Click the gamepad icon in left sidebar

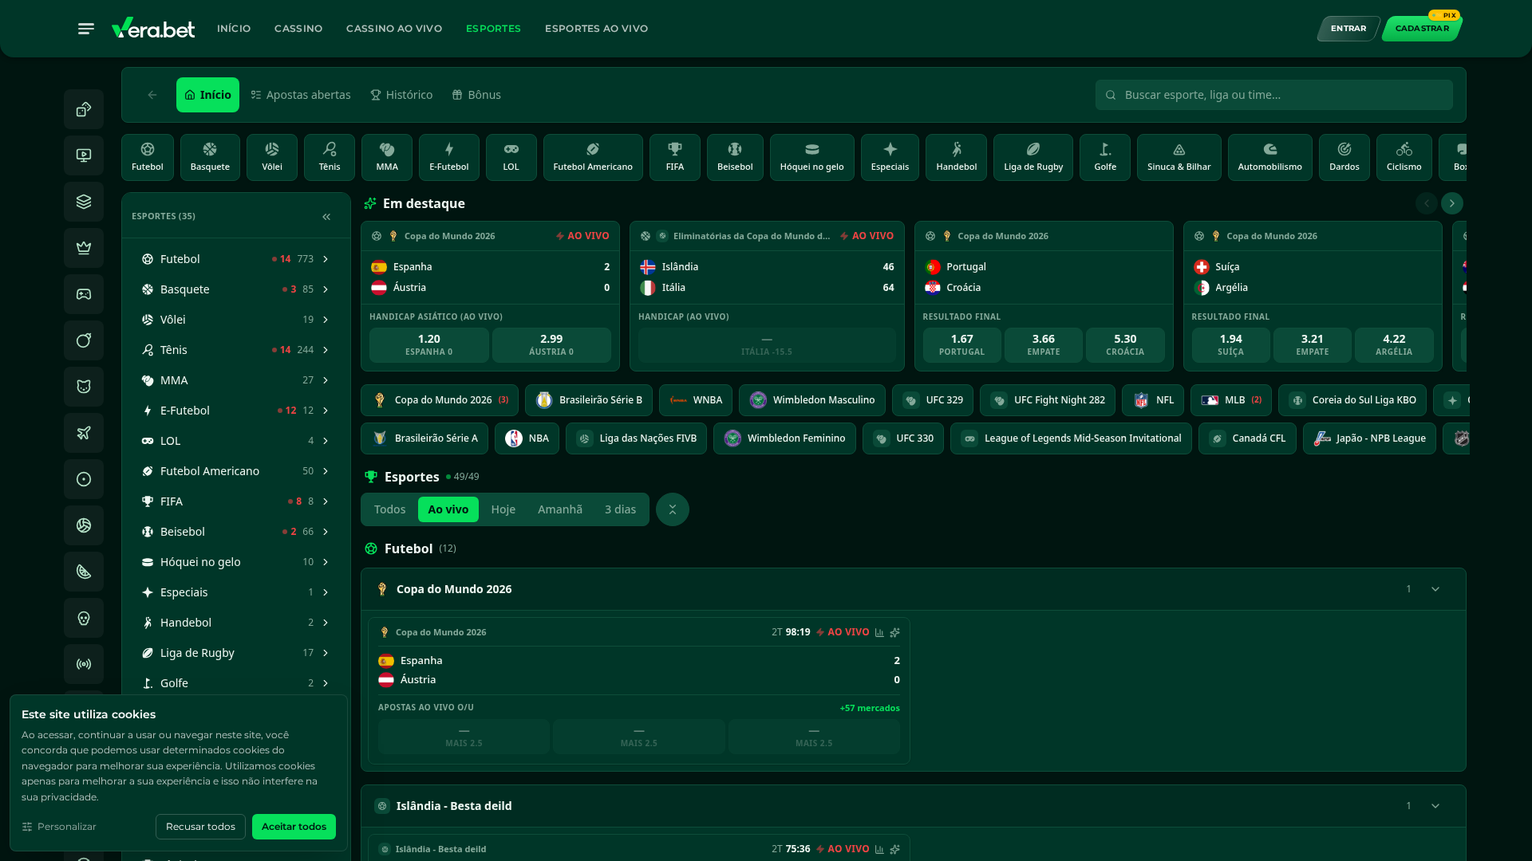[84, 294]
